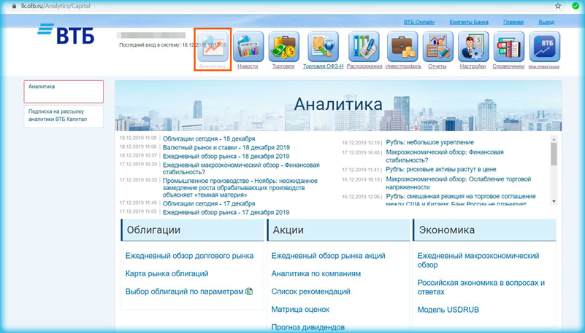Click the Выход logout link
The width and height of the screenshot is (585, 333).
pos(546,22)
